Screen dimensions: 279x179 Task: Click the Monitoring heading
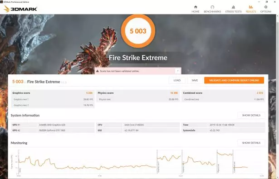pyautogui.click(x=19, y=143)
